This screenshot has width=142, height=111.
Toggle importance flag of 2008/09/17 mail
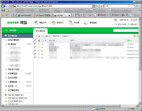[39, 58]
